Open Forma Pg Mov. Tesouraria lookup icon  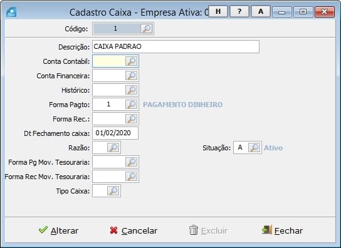tap(132, 162)
